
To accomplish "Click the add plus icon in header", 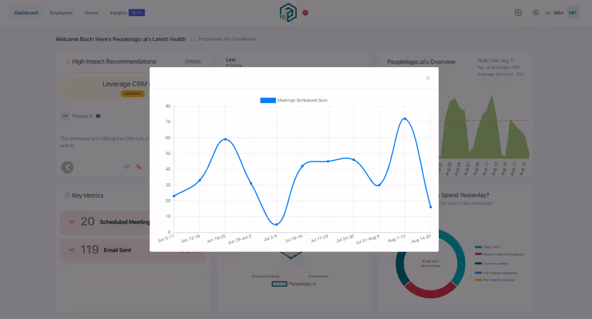I will [x=519, y=13].
